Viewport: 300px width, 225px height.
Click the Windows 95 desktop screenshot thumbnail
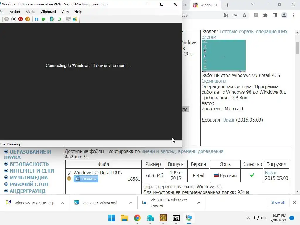pos(224,56)
